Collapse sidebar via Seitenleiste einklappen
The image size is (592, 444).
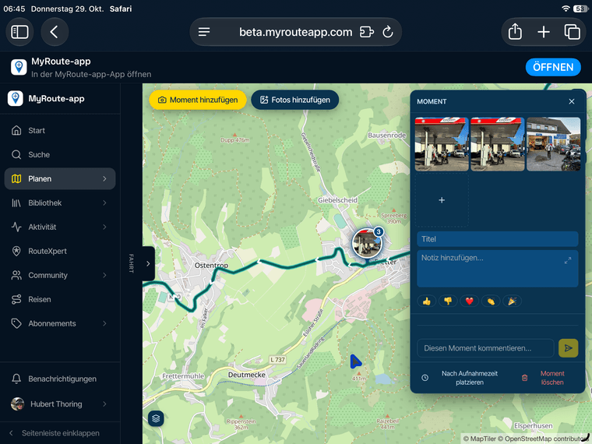[x=60, y=433]
